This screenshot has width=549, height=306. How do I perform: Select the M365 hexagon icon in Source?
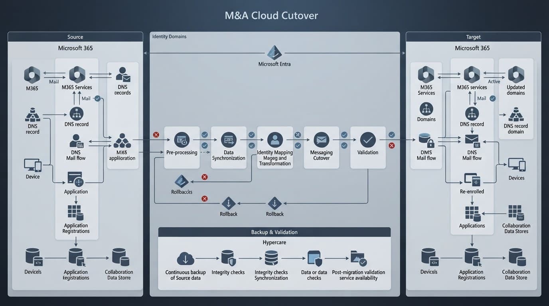[32, 75]
